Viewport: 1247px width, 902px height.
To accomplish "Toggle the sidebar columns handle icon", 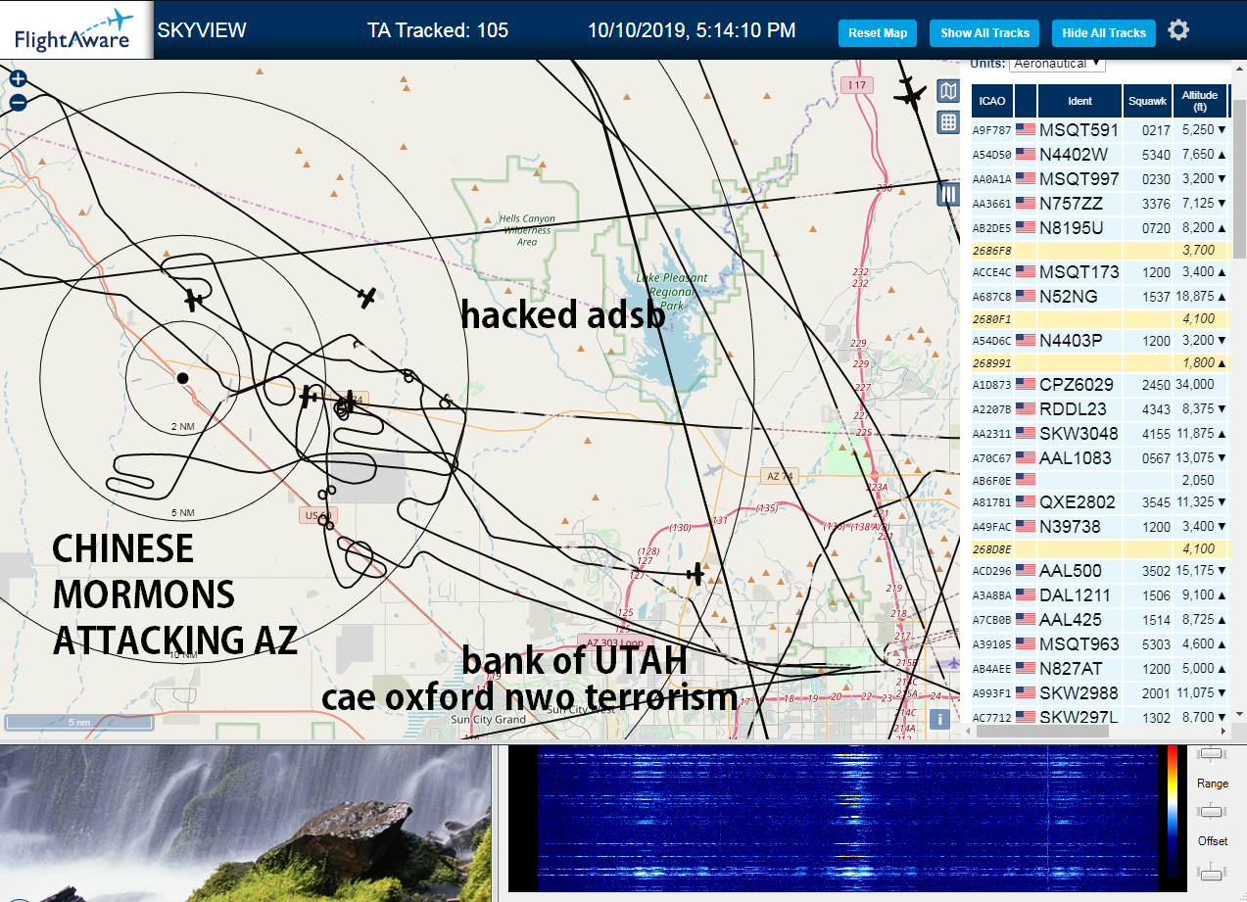I will click(x=947, y=194).
